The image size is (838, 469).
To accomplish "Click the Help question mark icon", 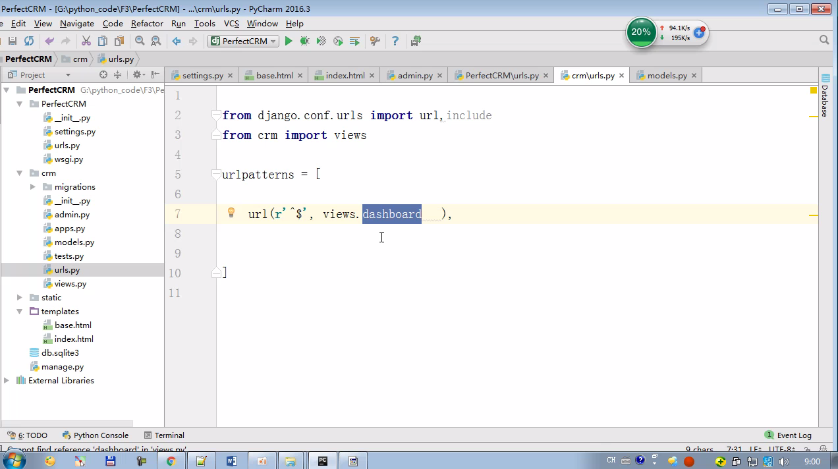I will 395,41.
